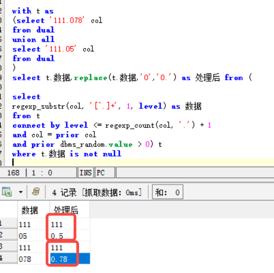
Task: Click the 4 记录 fetch status text
Action: pyautogui.click(x=97, y=192)
